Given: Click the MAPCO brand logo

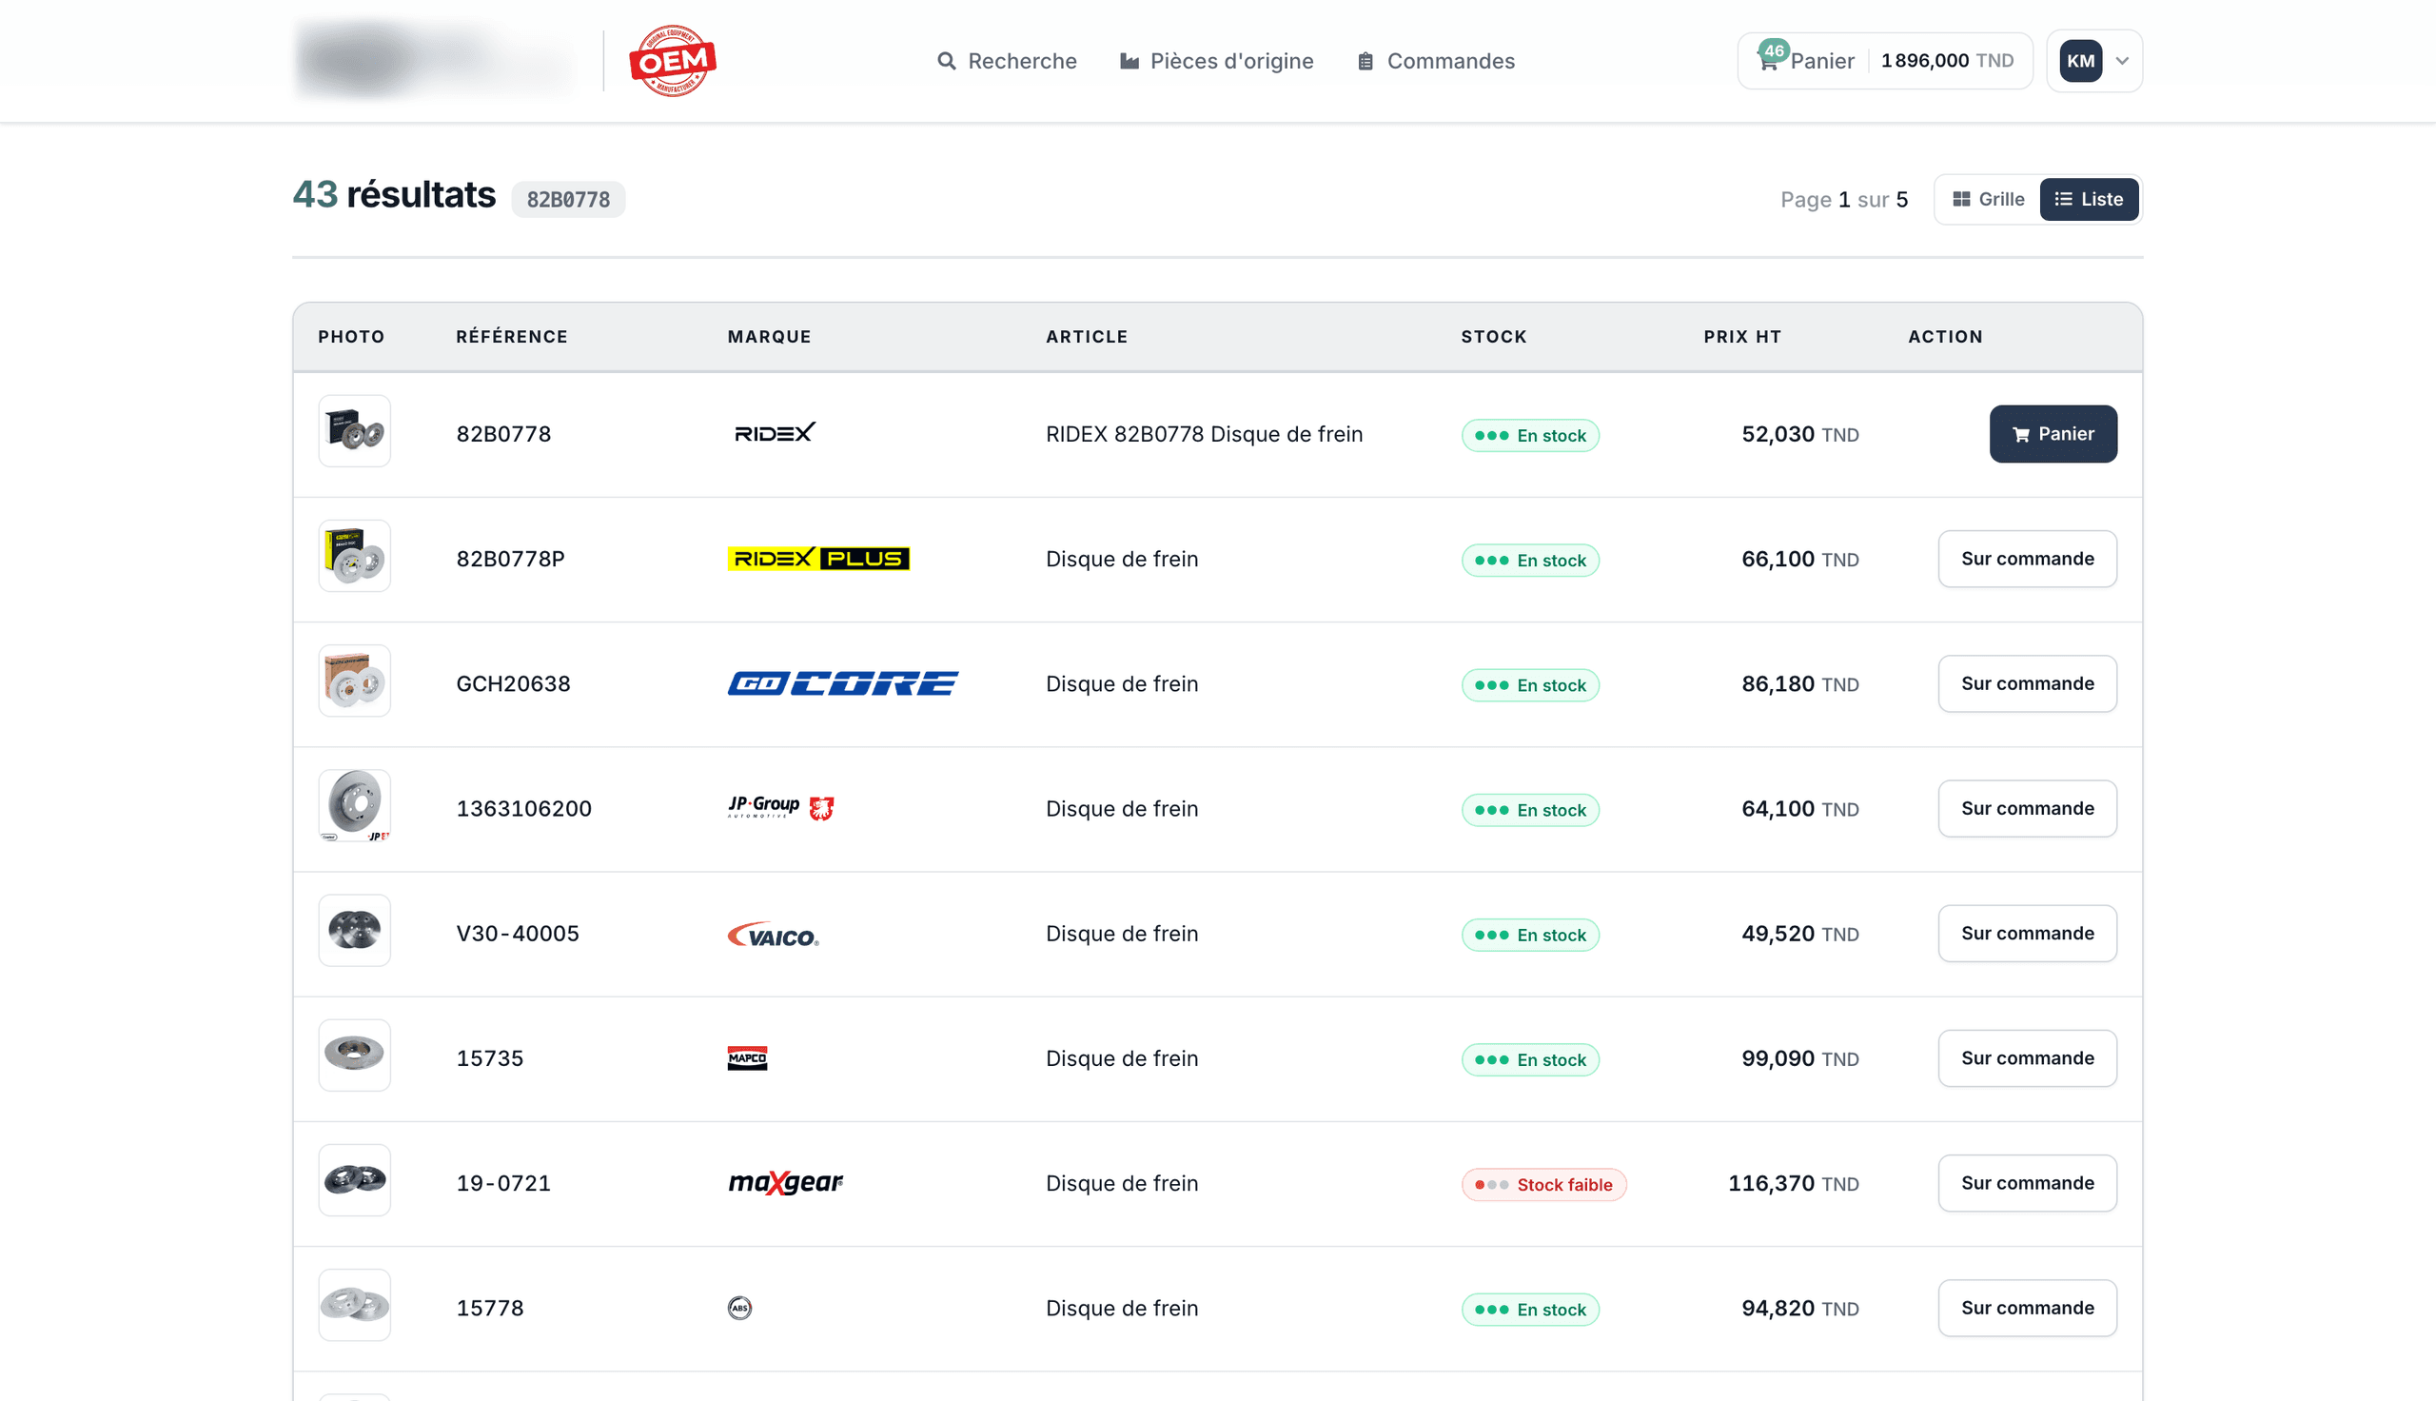Looking at the screenshot, I should click(x=747, y=1058).
